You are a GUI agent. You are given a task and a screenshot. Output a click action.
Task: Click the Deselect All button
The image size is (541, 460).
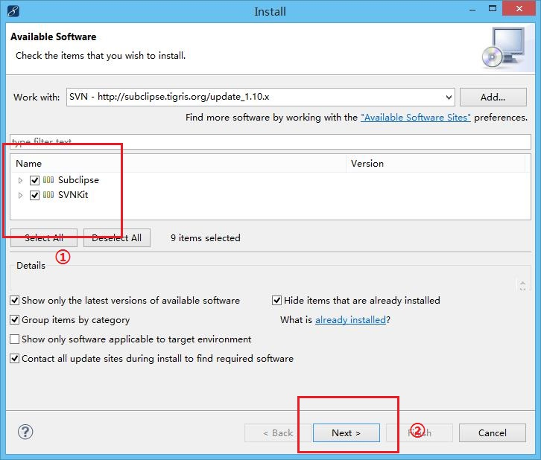click(x=116, y=237)
